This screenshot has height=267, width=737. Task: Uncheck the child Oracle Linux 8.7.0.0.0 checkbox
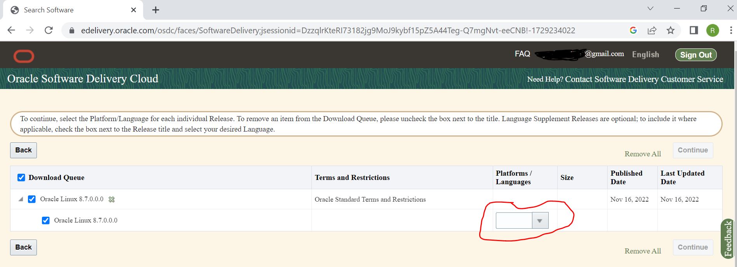coord(46,221)
